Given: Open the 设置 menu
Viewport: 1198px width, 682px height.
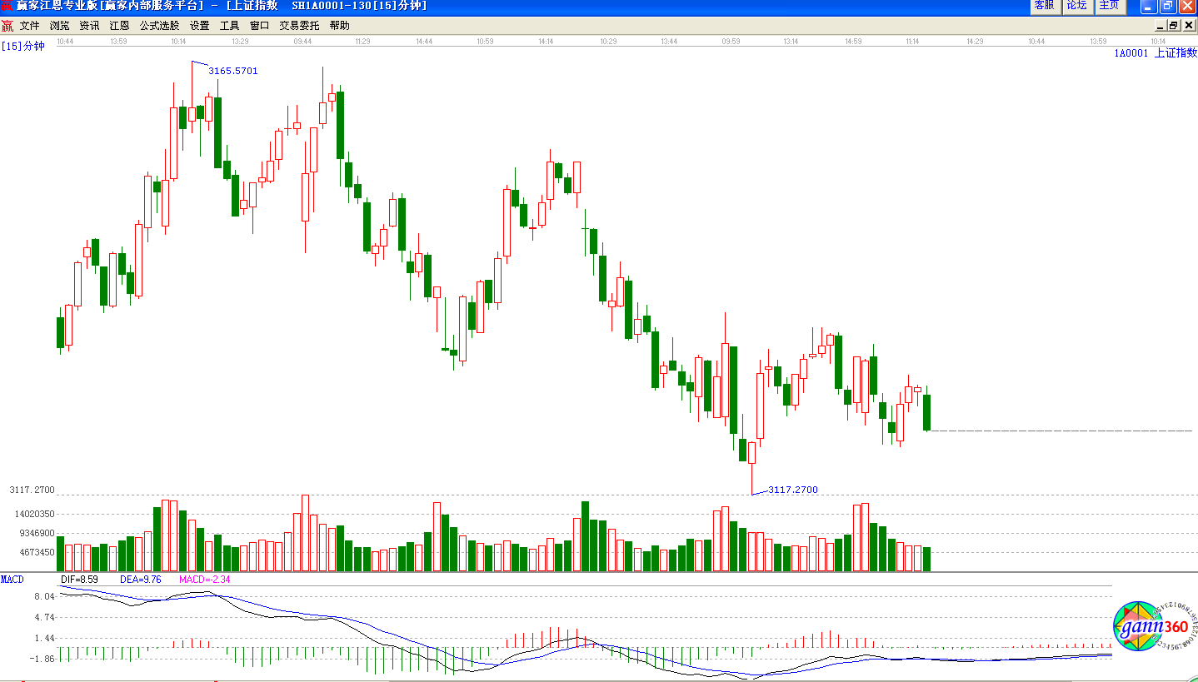Looking at the screenshot, I should 199,26.
